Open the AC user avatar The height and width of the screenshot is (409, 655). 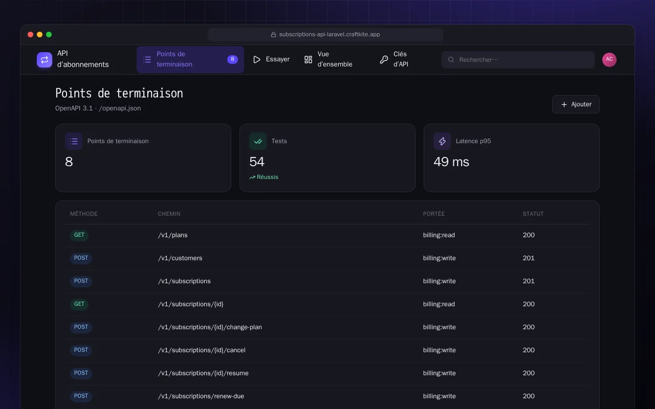coord(609,59)
